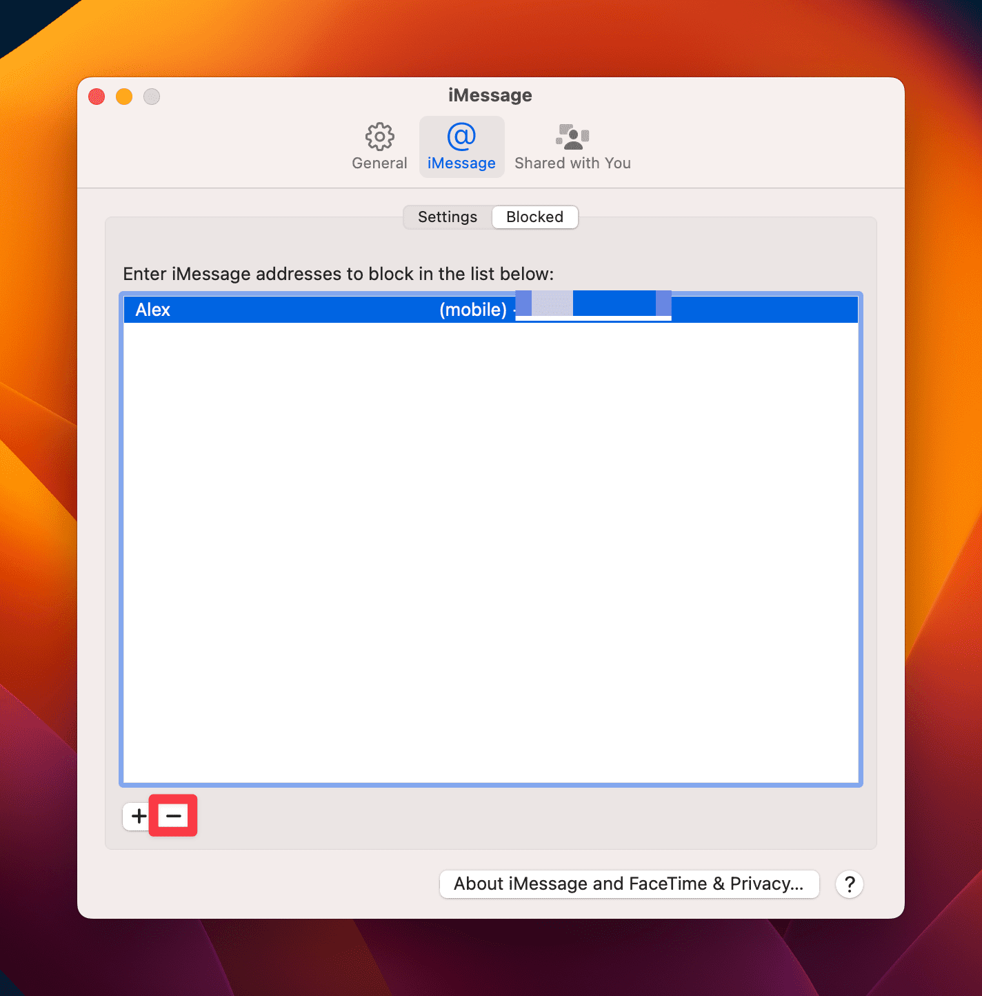Click the grayed zoom window control
The height and width of the screenshot is (996, 982).
[x=151, y=97]
